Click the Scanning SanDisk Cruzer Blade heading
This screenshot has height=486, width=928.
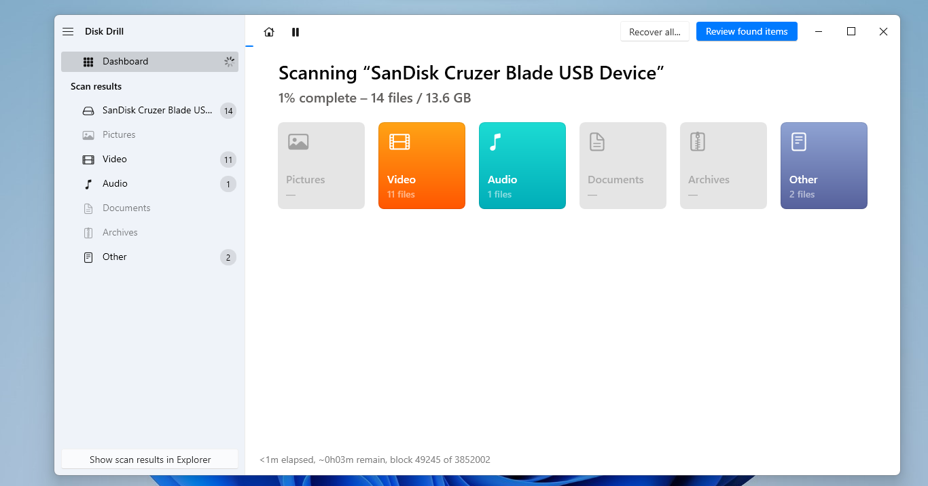[x=471, y=73]
